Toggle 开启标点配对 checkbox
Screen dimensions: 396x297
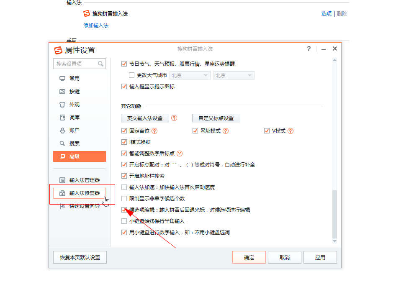[124, 165]
